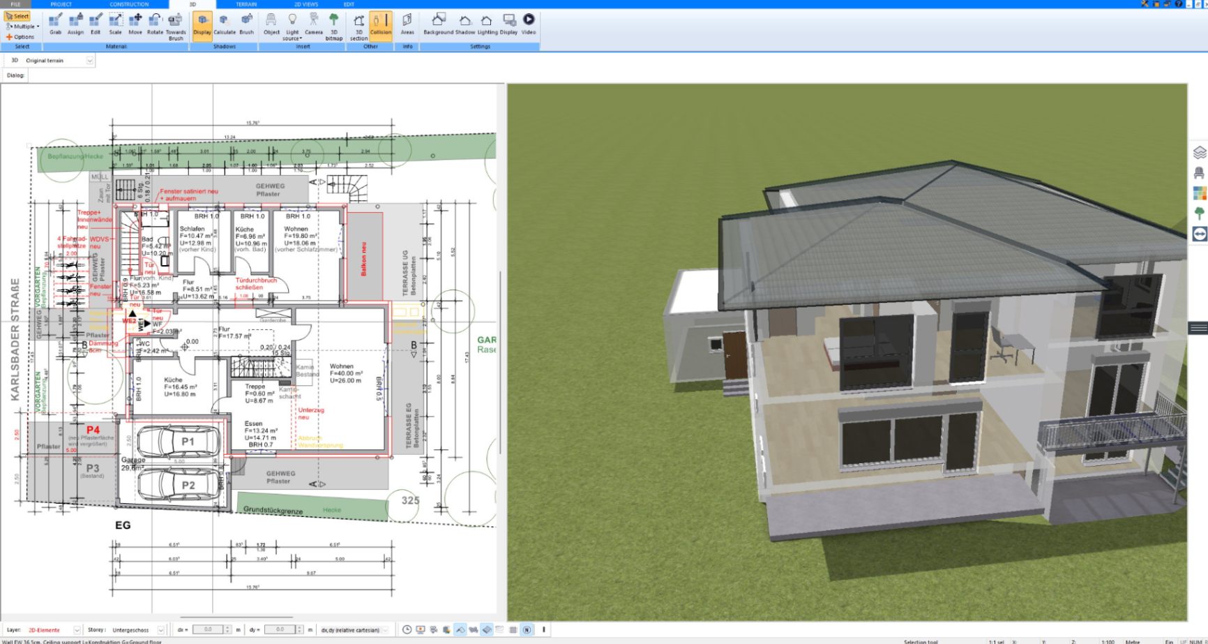Choose the Scale material tool
The width and height of the screenshot is (1208, 644).
pyautogui.click(x=115, y=24)
